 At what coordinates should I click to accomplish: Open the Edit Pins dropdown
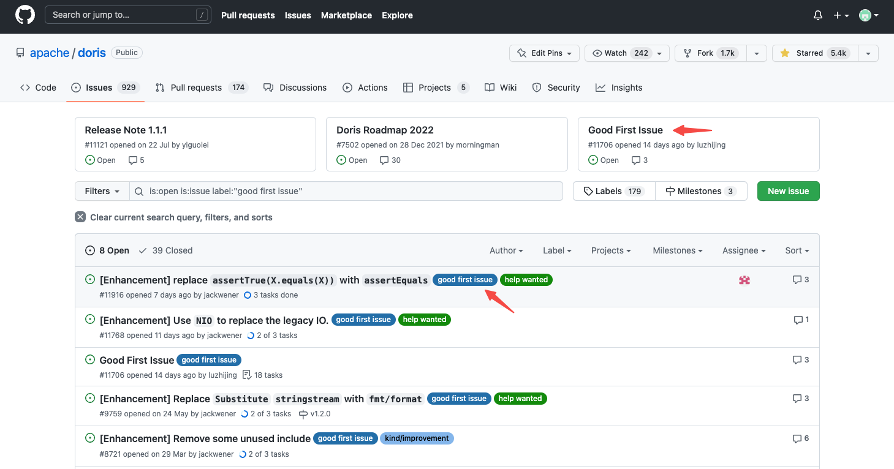544,53
